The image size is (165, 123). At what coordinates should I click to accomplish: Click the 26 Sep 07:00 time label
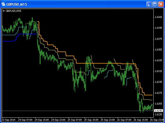[x=125, y=120]
